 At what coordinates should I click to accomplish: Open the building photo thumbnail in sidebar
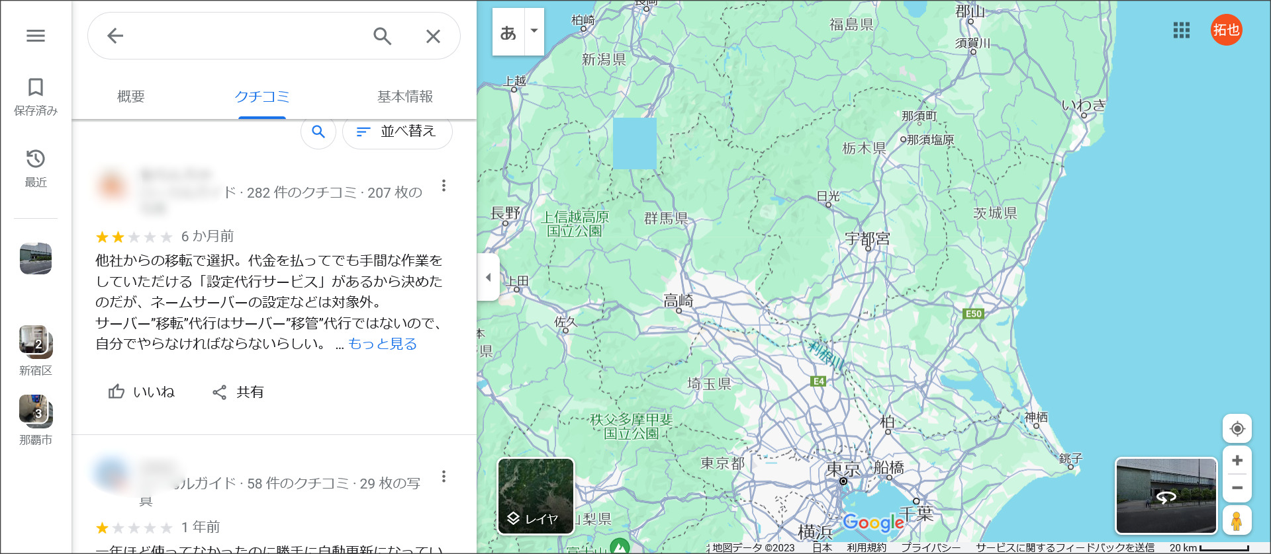point(36,258)
